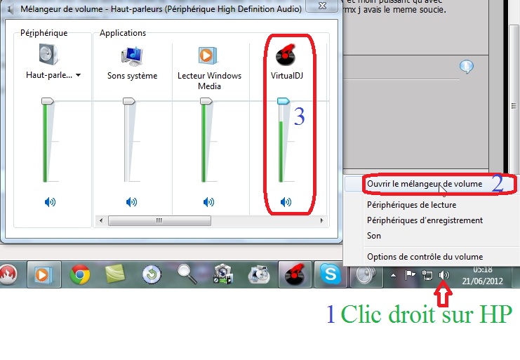Click the Sons système volume slider handle
This screenshot has width=520, height=360.
click(129, 101)
